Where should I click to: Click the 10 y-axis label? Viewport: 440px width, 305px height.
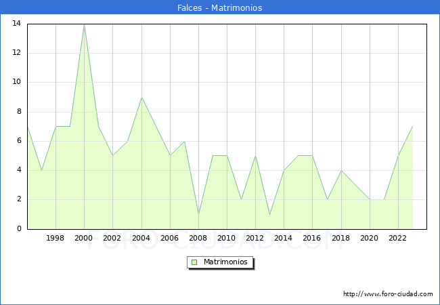[16, 82]
